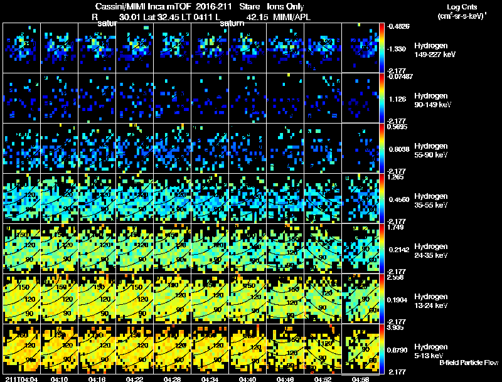Open the 04:22 panel in the 35-55 keV row

(134, 198)
